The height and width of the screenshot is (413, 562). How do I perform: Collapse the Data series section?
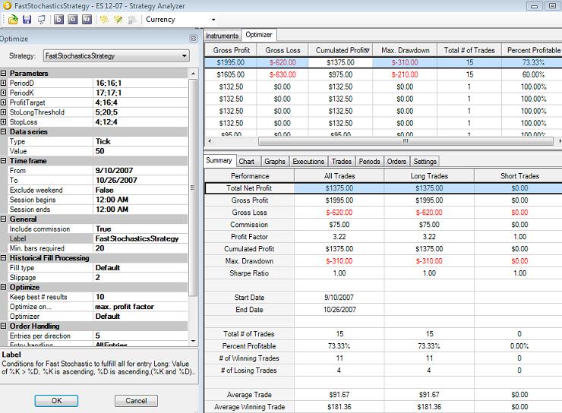pyautogui.click(x=3, y=131)
